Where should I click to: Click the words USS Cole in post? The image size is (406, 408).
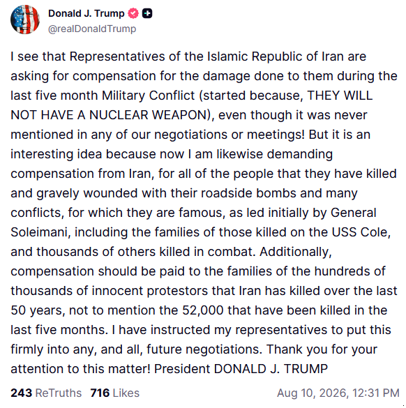click(359, 232)
